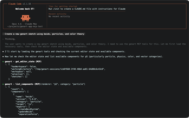Click the "exports": [ line
189x118 pixels.
pyautogui.click(x=22, y=107)
